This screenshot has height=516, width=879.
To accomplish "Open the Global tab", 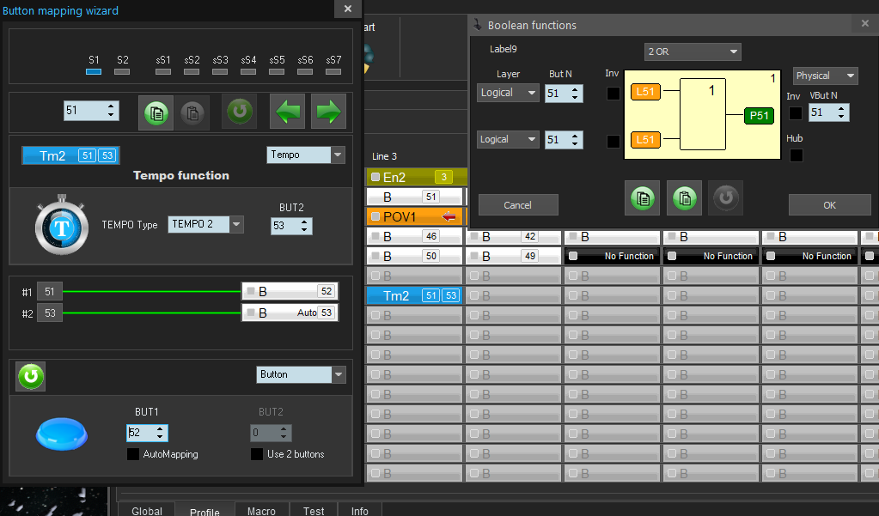I will [x=147, y=511].
